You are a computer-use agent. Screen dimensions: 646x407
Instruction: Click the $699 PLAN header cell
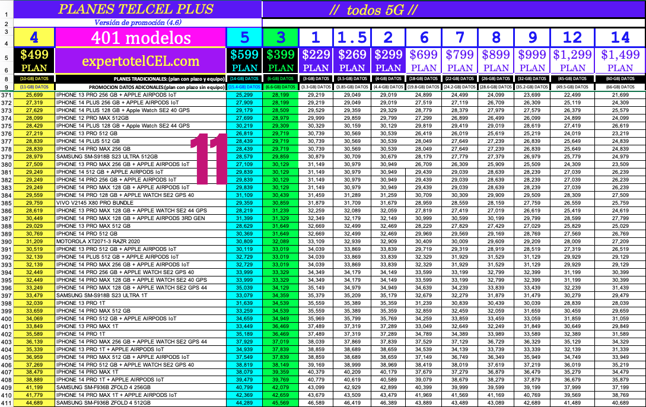[424, 61]
